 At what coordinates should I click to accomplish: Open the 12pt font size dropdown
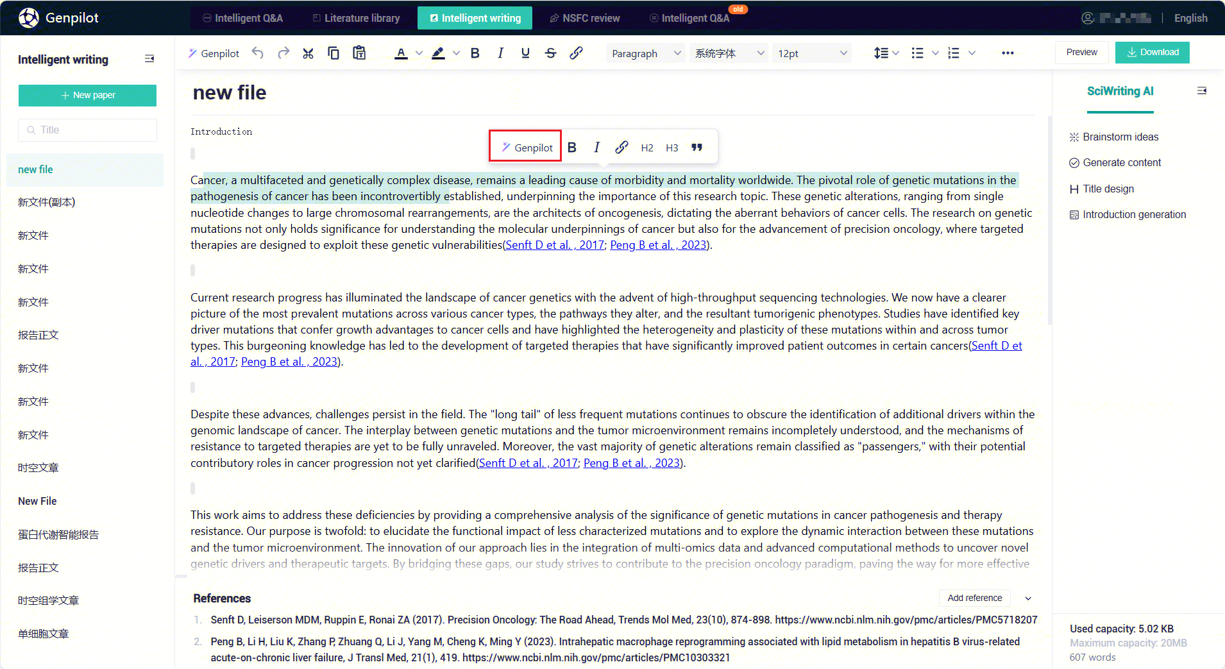click(812, 53)
